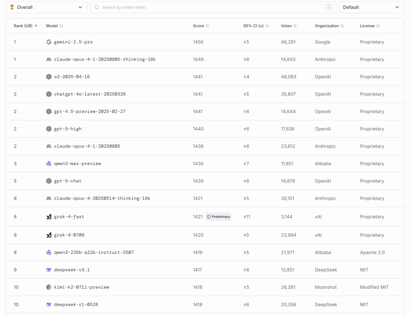Select the kimi-k2-0711-preview model name
The width and height of the screenshot is (412, 316).
(82, 287)
